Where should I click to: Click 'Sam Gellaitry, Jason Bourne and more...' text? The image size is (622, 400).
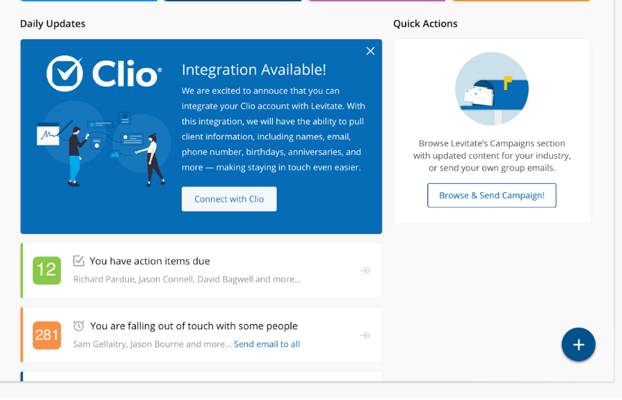152,344
